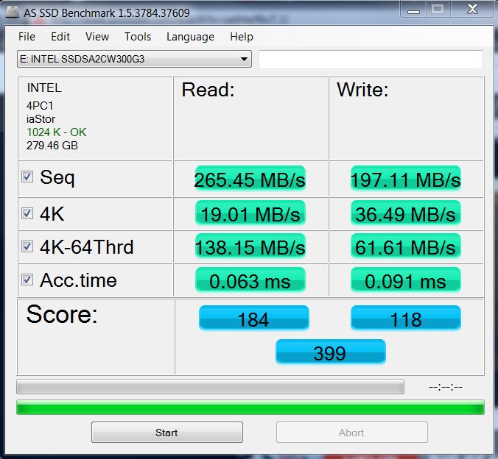Viewport: 498px width, 459px height.
Task: Open the File menu
Action: [x=27, y=37]
